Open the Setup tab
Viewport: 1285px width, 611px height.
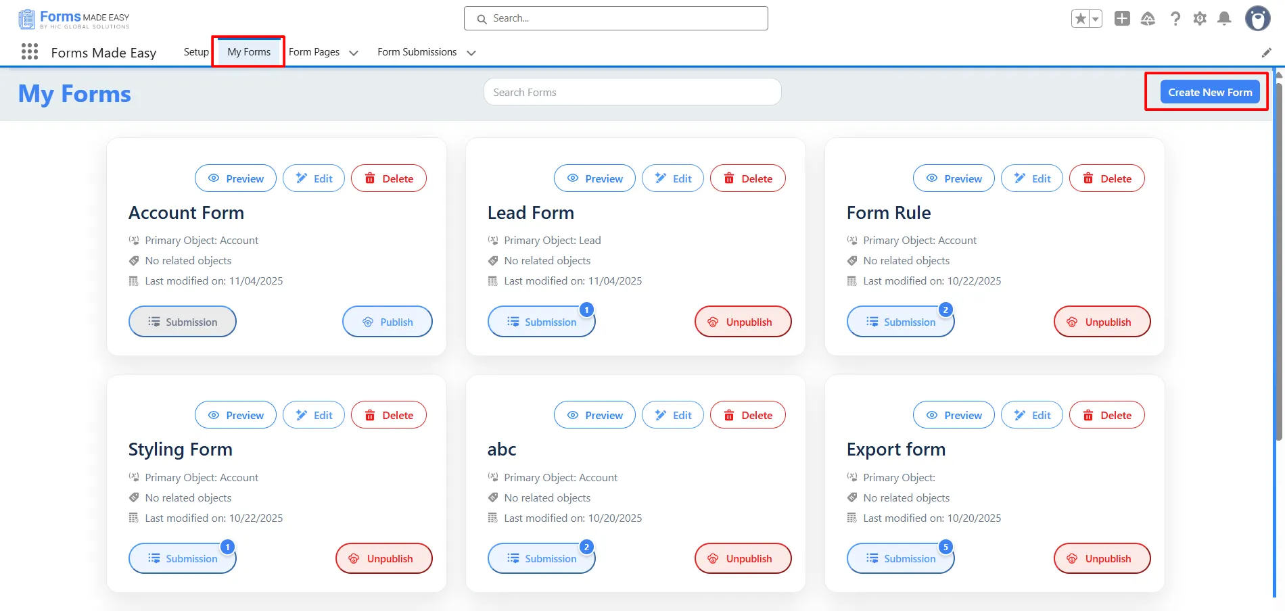point(196,52)
